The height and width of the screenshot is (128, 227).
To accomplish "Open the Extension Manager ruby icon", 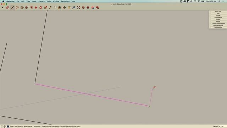I will point(98,7).
